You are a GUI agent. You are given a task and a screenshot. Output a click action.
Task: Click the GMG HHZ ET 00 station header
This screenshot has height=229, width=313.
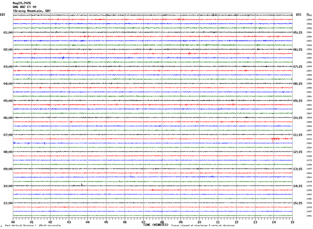25,7
